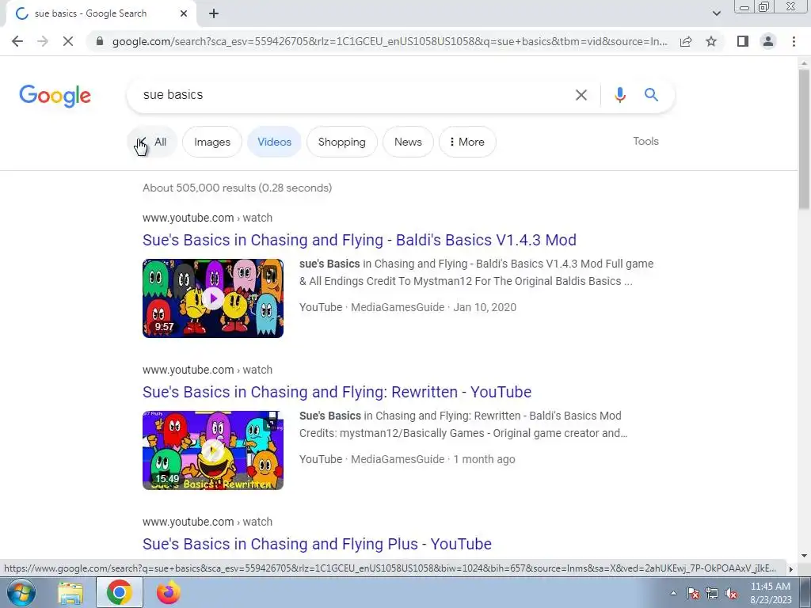This screenshot has height=608, width=811.
Task: Select the Videos tab
Action: [274, 142]
